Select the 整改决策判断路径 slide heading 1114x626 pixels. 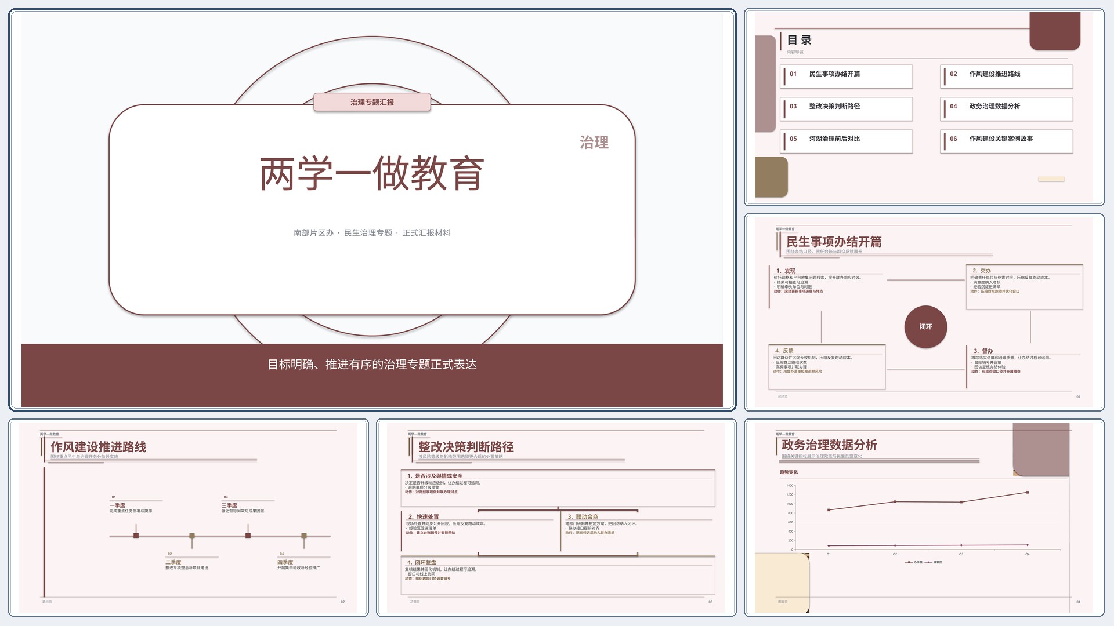[466, 447]
